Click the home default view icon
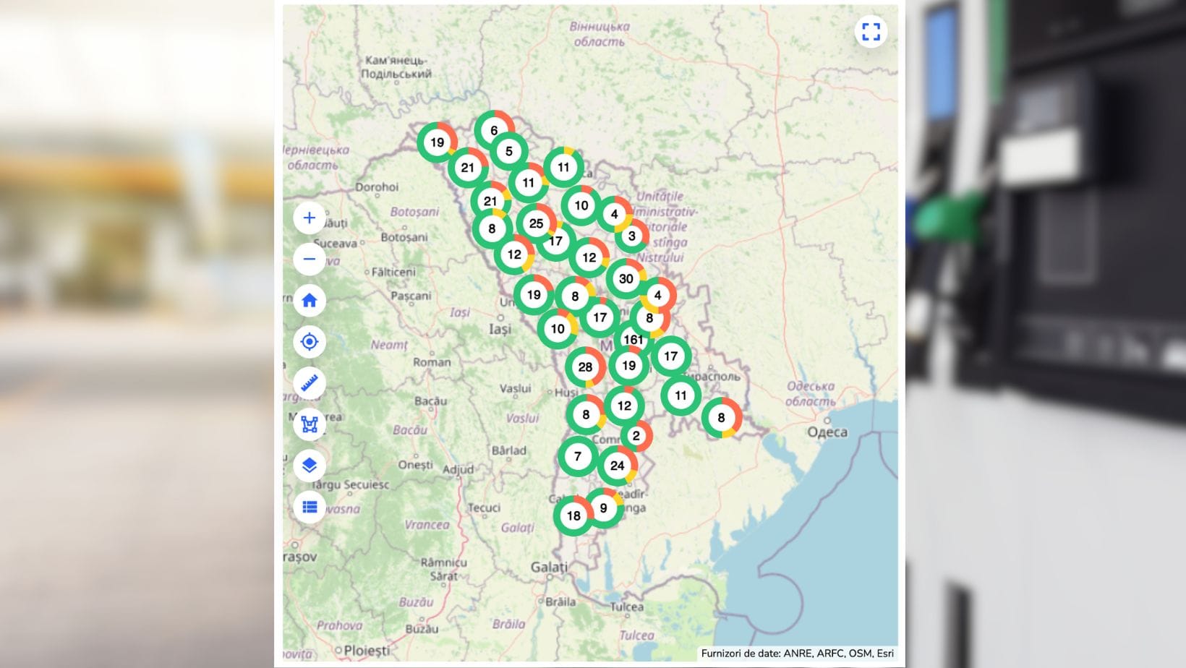 pyautogui.click(x=310, y=301)
